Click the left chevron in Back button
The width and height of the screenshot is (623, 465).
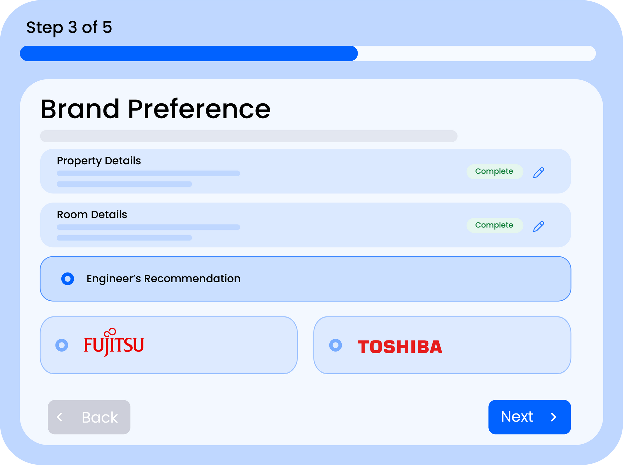(x=60, y=417)
